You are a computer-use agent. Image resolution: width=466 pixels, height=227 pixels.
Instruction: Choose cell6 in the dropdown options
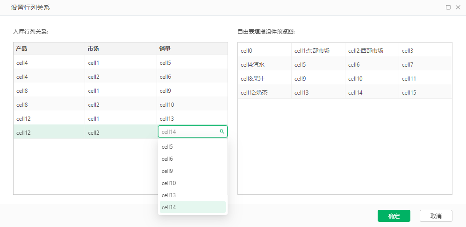click(x=193, y=159)
